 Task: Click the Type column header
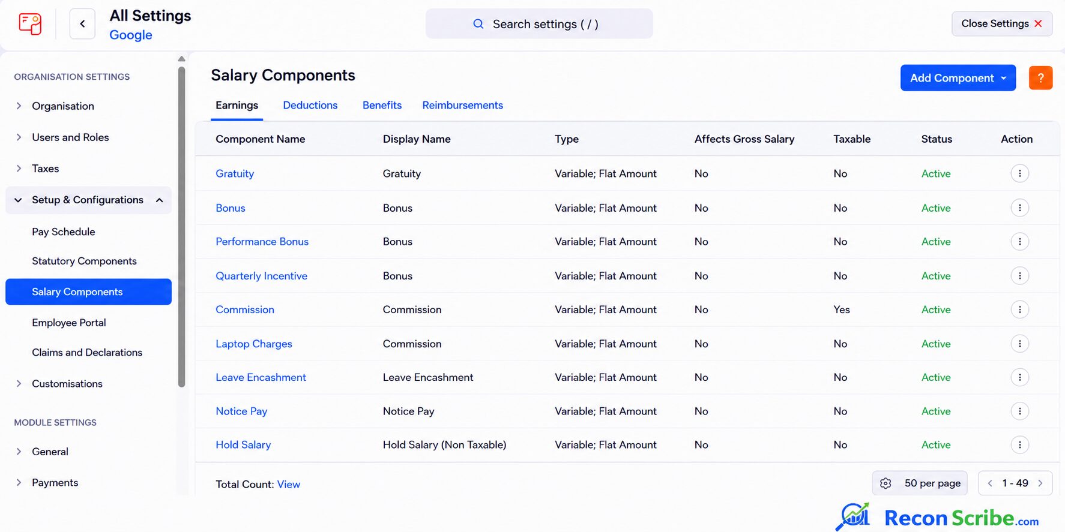[567, 139]
